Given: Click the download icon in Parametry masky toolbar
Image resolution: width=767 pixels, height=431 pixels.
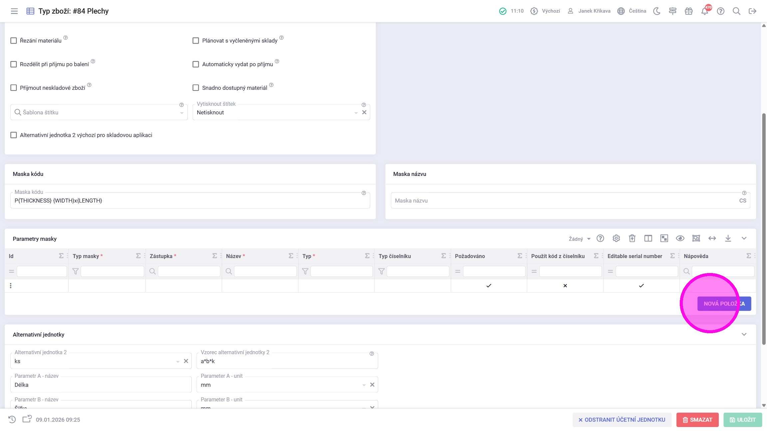Looking at the screenshot, I should 728,238.
